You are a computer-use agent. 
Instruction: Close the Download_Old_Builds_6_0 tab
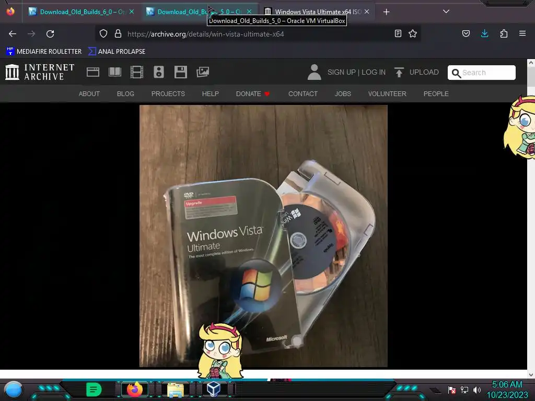(132, 11)
